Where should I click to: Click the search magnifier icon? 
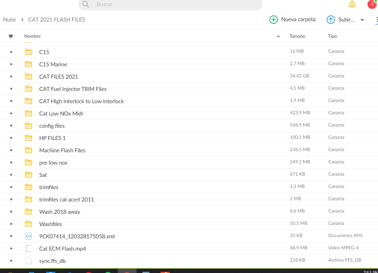(86, 4)
